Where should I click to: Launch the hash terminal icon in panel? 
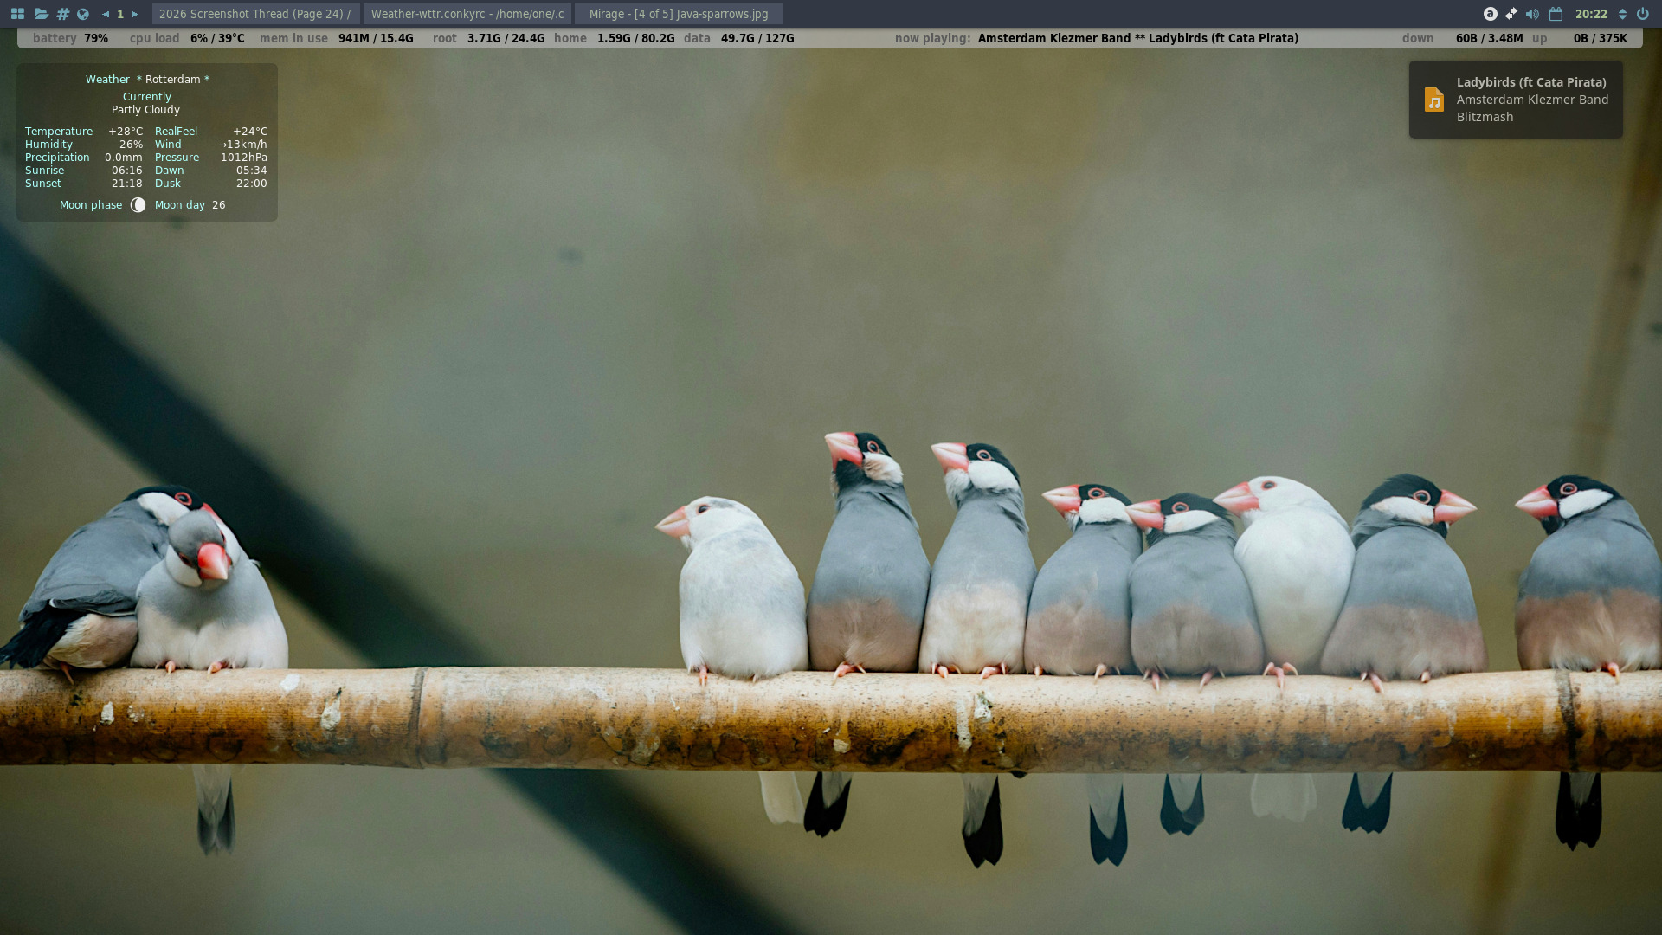pyautogui.click(x=62, y=14)
